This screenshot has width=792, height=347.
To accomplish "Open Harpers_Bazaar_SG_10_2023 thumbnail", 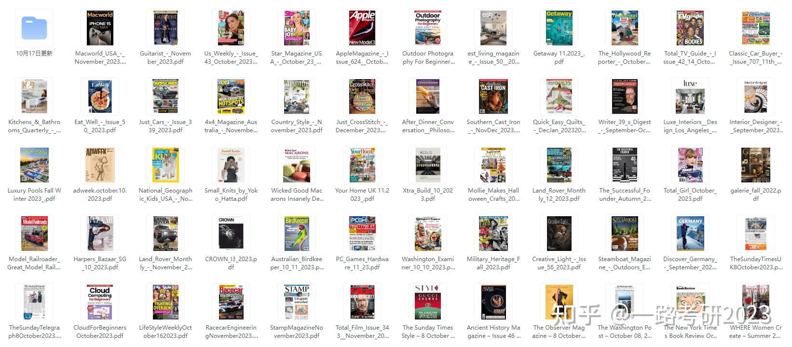I will click(100, 234).
